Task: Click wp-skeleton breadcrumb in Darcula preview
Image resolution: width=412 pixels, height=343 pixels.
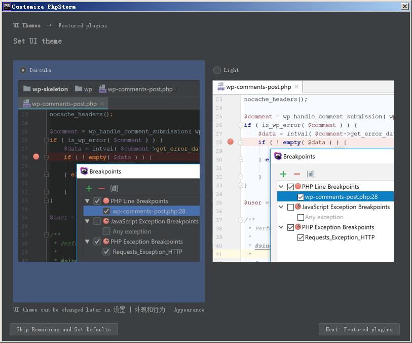Action: point(45,89)
